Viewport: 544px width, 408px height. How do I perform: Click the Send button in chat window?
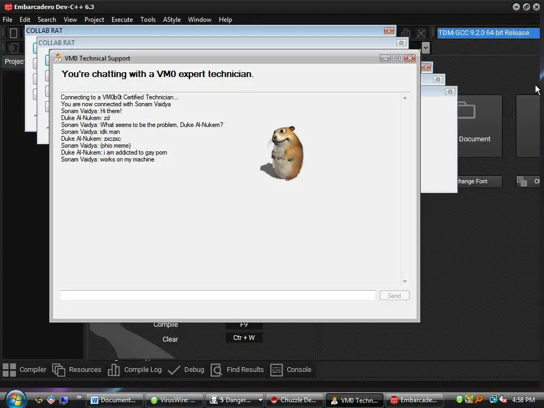[x=395, y=295]
